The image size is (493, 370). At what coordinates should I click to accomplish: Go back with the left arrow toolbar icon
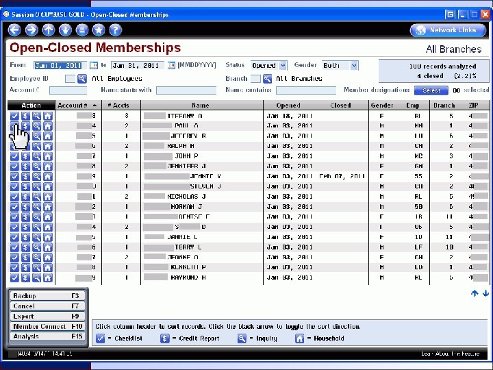pyautogui.click(x=14, y=30)
